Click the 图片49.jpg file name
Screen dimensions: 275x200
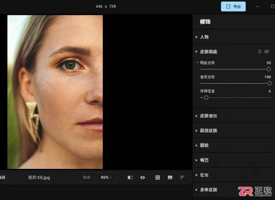pos(39,177)
